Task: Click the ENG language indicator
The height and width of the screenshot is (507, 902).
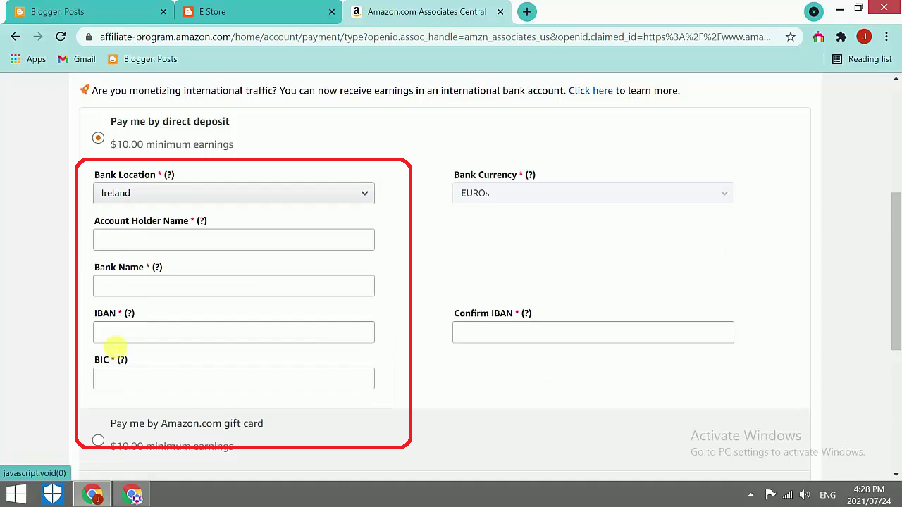Action: (x=827, y=494)
